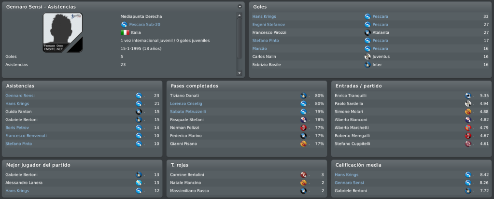The height and width of the screenshot is (199, 494).
Task: Open Hans Krings in the Goles list
Action: tap(264, 16)
